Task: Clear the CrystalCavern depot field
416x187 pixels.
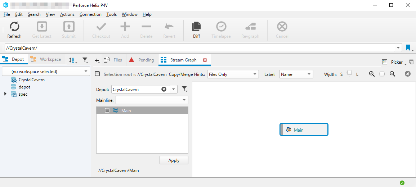Action: click(x=164, y=89)
